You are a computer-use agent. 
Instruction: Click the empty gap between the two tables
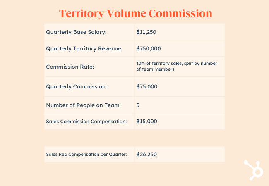point(134,138)
